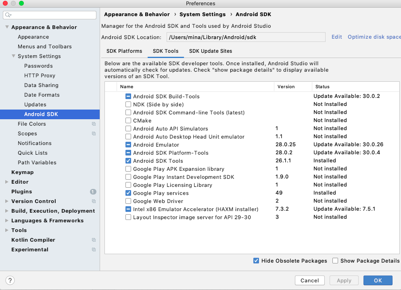401x290 pixels.
Task: Click the project-level icon beside Experimental
Action: [94, 250]
